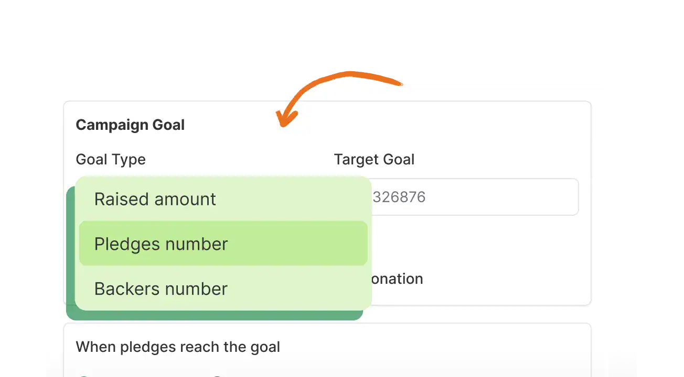Screen dimensions: 684x377
Task: Click the When pledges reach the goal heading
Action: [x=178, y=347]
